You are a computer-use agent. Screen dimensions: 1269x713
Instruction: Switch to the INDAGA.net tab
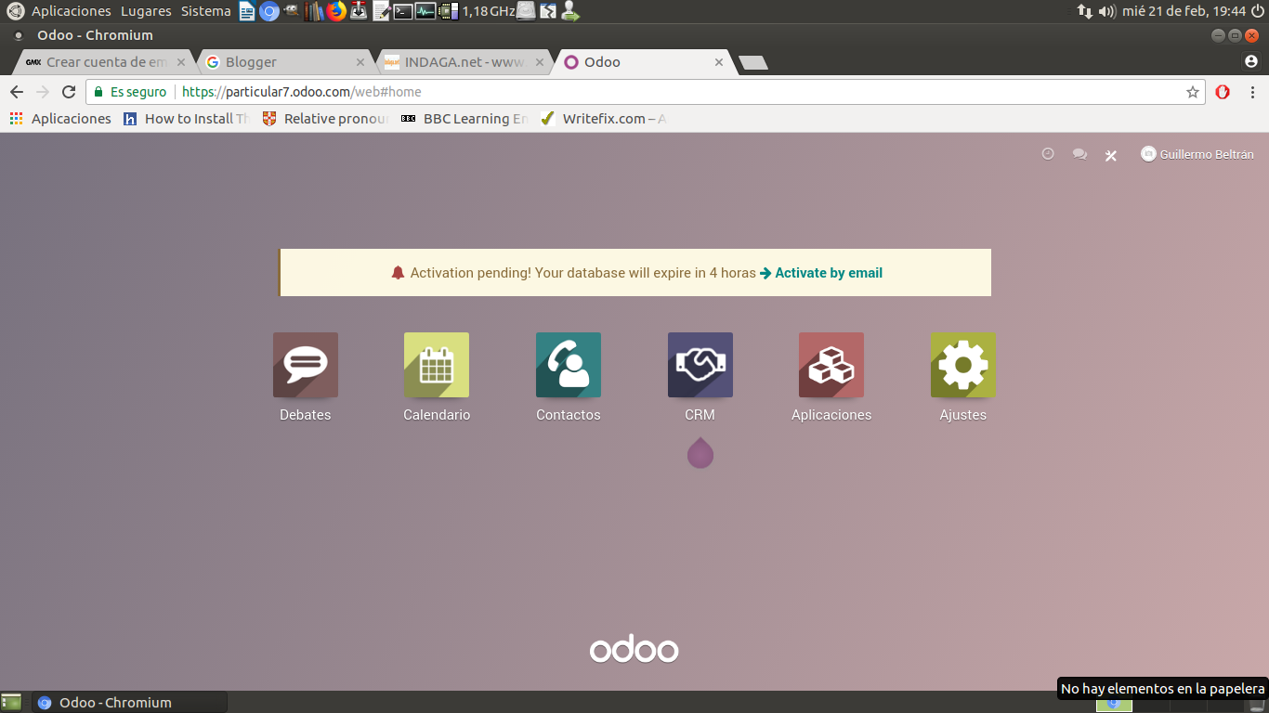pos(464,62)
